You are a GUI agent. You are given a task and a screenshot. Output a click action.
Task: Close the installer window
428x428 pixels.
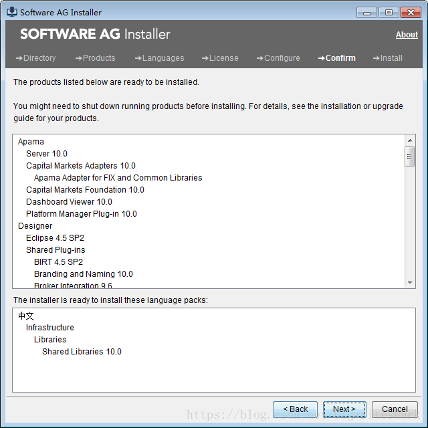(411, 13)
